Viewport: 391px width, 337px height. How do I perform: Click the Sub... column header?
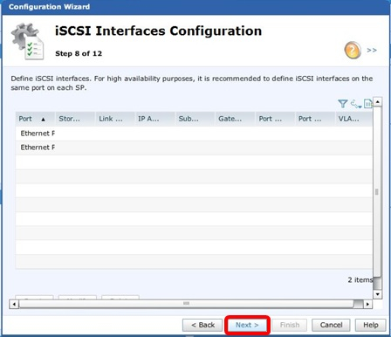[x=195, y=119]
